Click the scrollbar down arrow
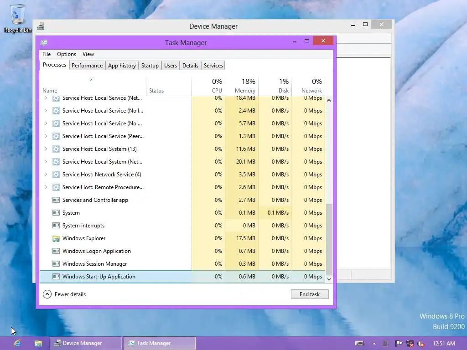The image size is (467, 350). click(x=329, y=279)
